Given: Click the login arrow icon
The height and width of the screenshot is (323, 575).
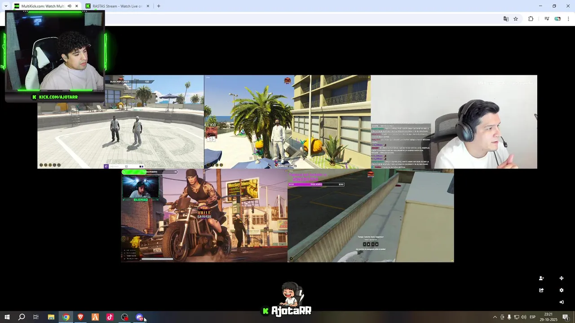Looking at the screenshot, I should point(561,302).
